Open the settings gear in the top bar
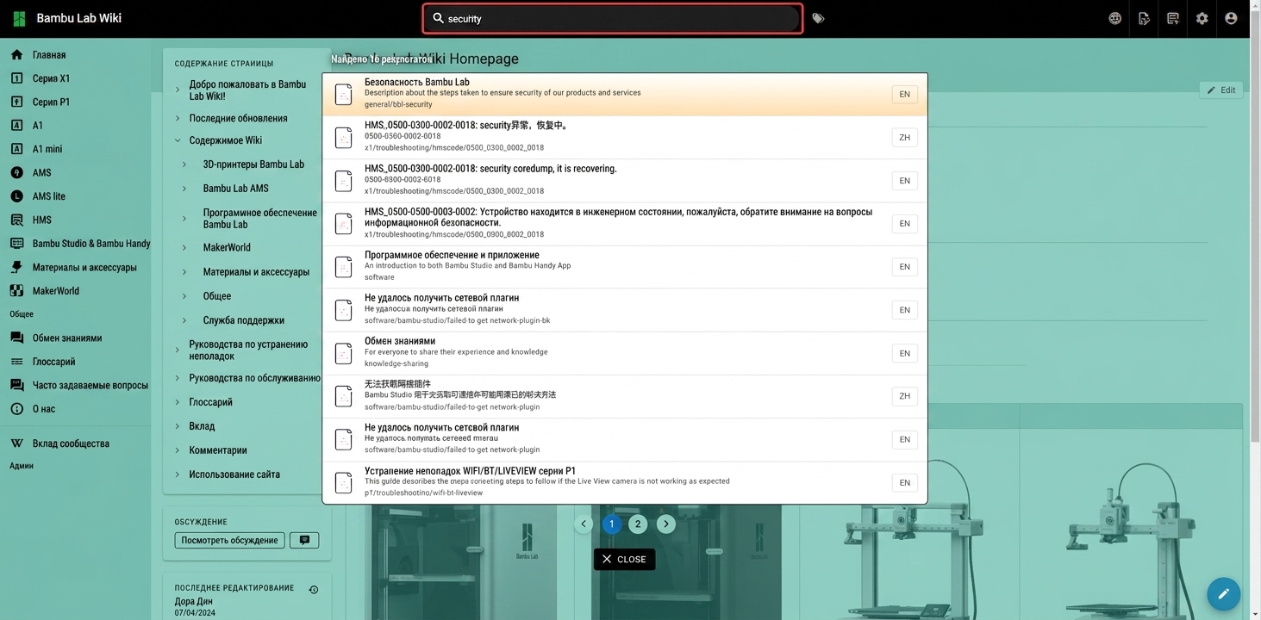This screenshot has width=1261, height=620. point(1202,18)
